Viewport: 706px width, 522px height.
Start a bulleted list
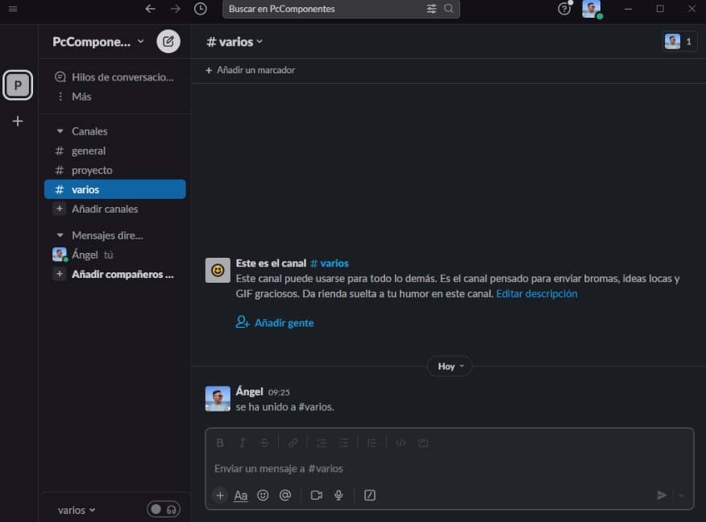pyautogui.click(x=344, y=443)
